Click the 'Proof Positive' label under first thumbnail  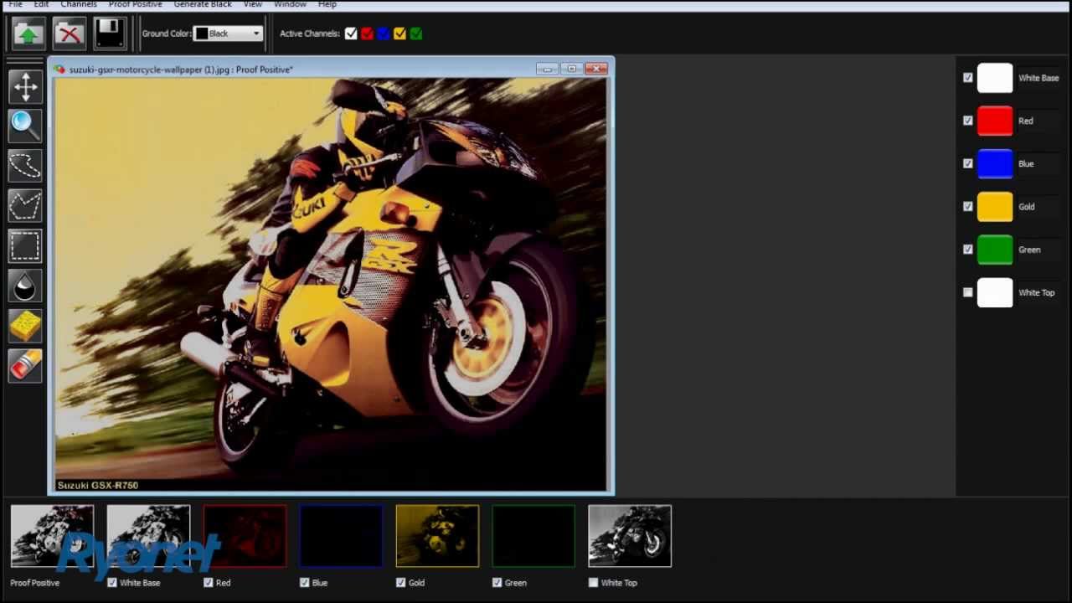coord(35,583)
